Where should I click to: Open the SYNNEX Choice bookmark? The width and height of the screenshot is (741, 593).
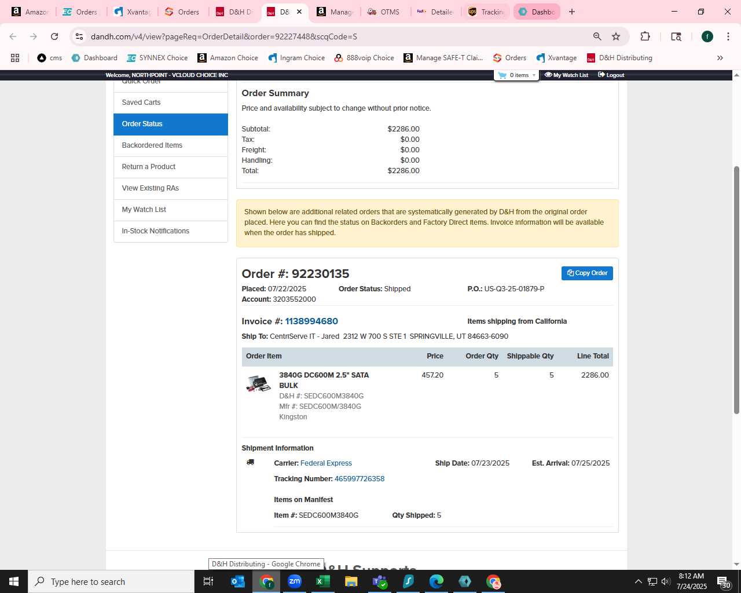click(x=157, y=58)
